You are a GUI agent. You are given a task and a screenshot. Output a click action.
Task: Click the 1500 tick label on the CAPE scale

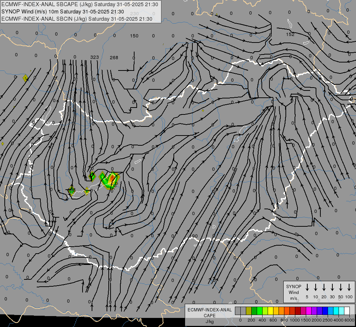(x=305, y=320)
